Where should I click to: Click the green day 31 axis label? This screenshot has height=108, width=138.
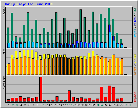pos(129,105)
